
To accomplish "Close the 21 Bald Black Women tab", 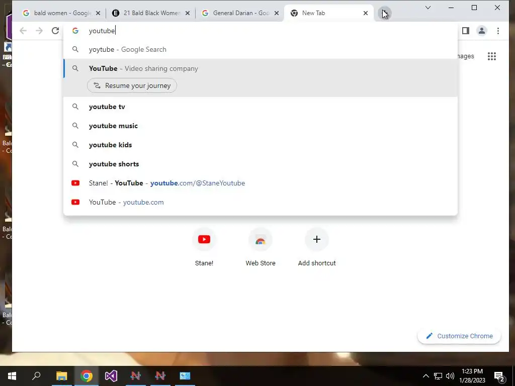I will coord(187,13).
